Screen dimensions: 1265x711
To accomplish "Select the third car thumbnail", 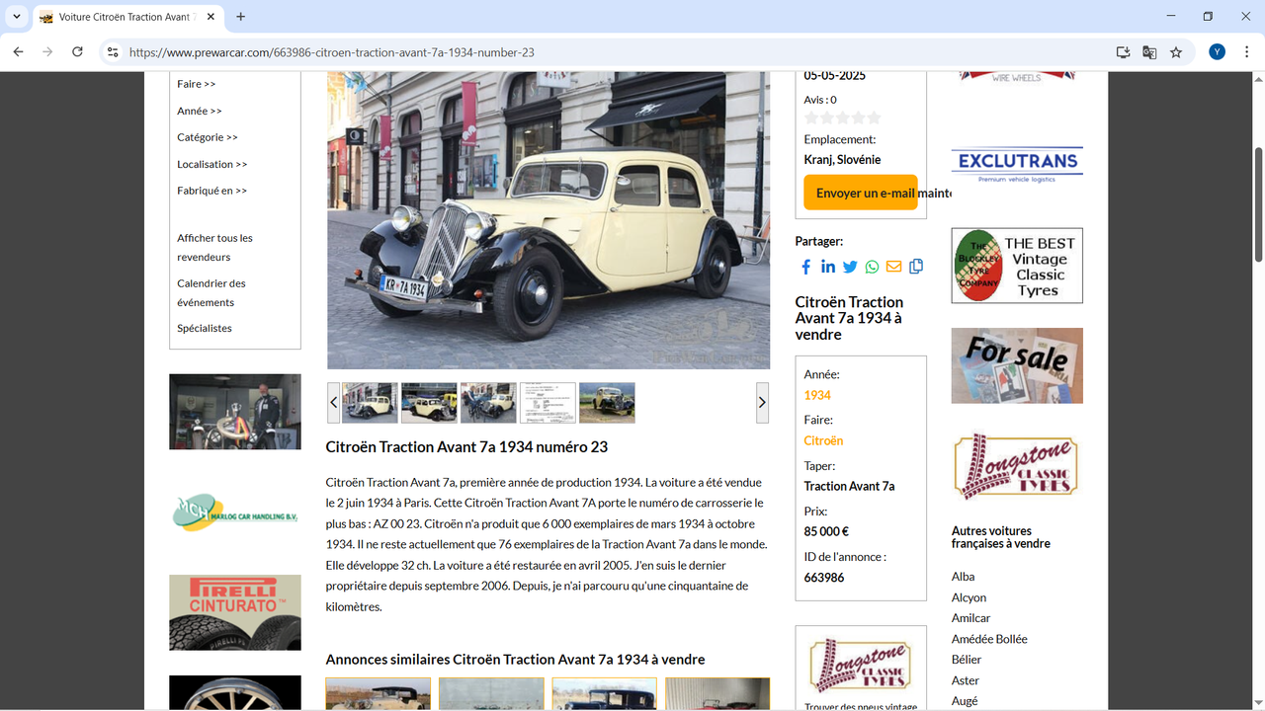I will coord(488,403).
